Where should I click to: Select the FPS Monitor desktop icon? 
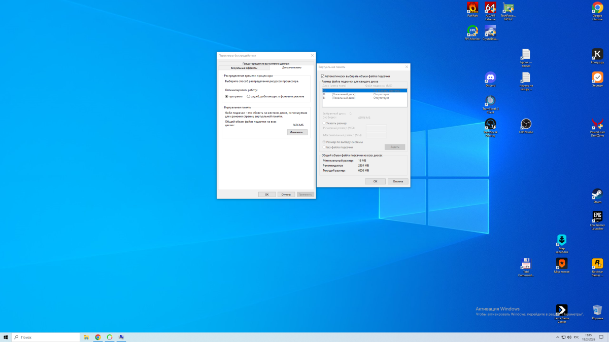click(x=472, y=31)
